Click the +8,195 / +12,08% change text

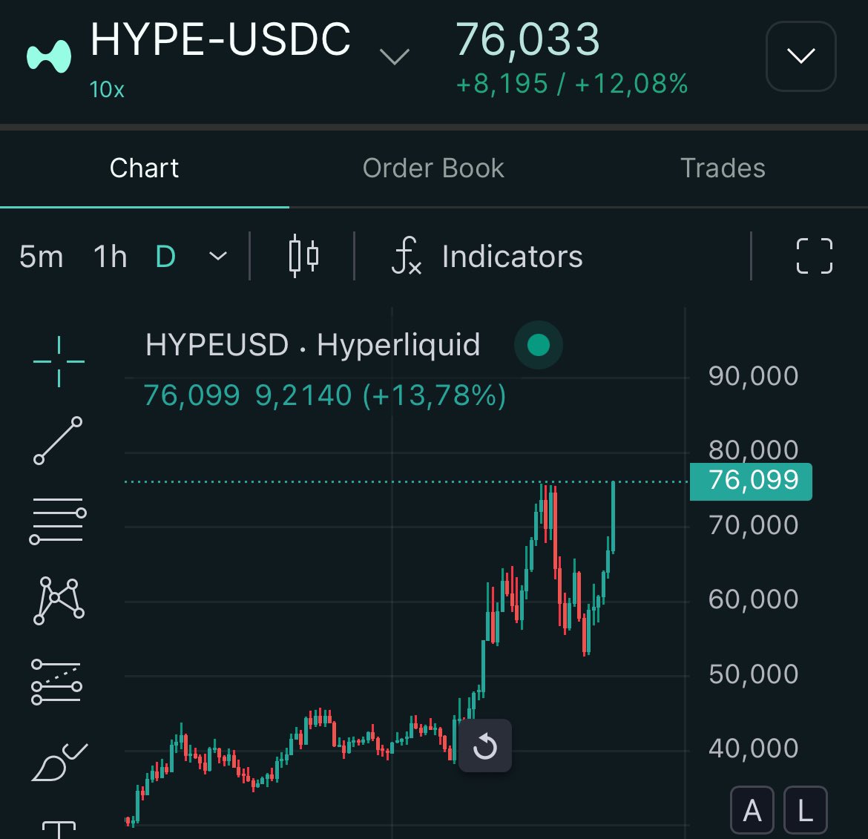pyautogui.click(x=572, y=84)
